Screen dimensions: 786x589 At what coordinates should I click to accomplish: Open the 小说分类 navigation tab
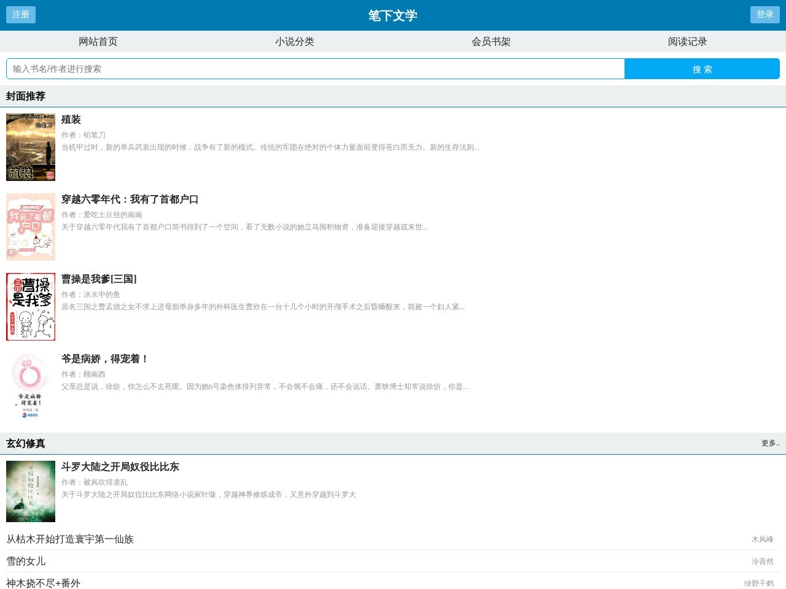[294, 41]
